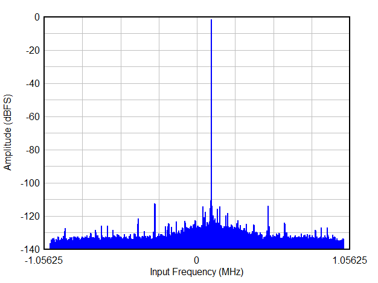Screen dimensions: 378x283
Task: Click the tip of the tallest spectrum peak
Action: 211,20
